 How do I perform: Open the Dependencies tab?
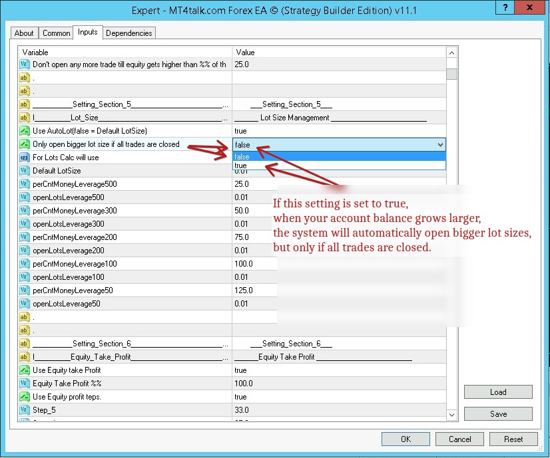pyautogui.click(x=129, y=33)
